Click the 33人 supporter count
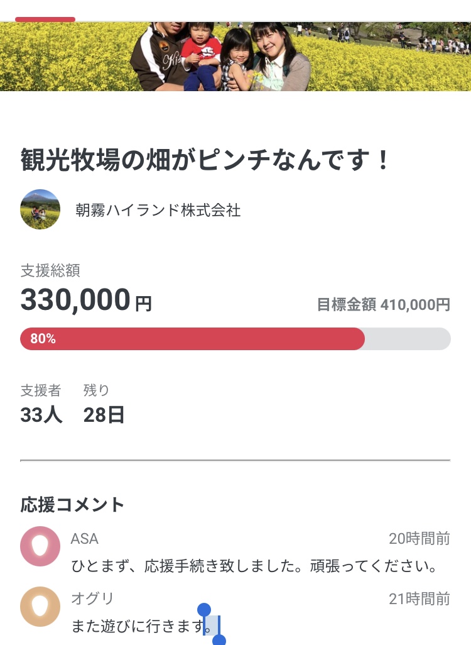The width and height of the screenshot is (471, 645). [41, 415]
